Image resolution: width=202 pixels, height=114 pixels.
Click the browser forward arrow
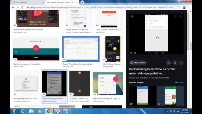[x=18, y=8]
